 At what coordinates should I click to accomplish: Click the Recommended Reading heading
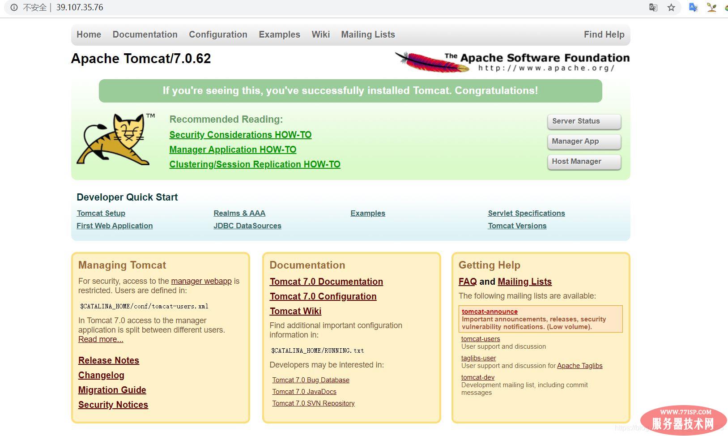[226, 120]
